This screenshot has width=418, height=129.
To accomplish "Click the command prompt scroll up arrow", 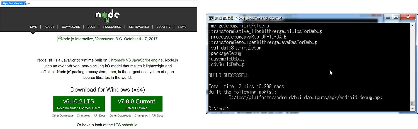I will [x=413, y=26].
